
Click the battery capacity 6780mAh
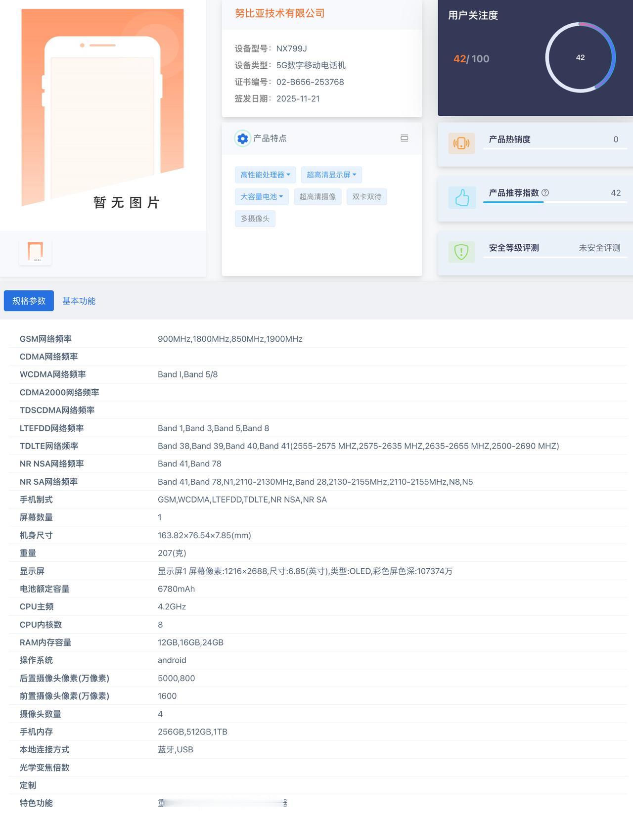tap(177, 589)
